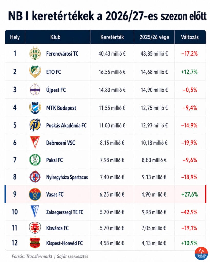The width and height of the screenshot is (210, 262).
Task: Select the Újpest FC crest logo
Action: point(35,89)
